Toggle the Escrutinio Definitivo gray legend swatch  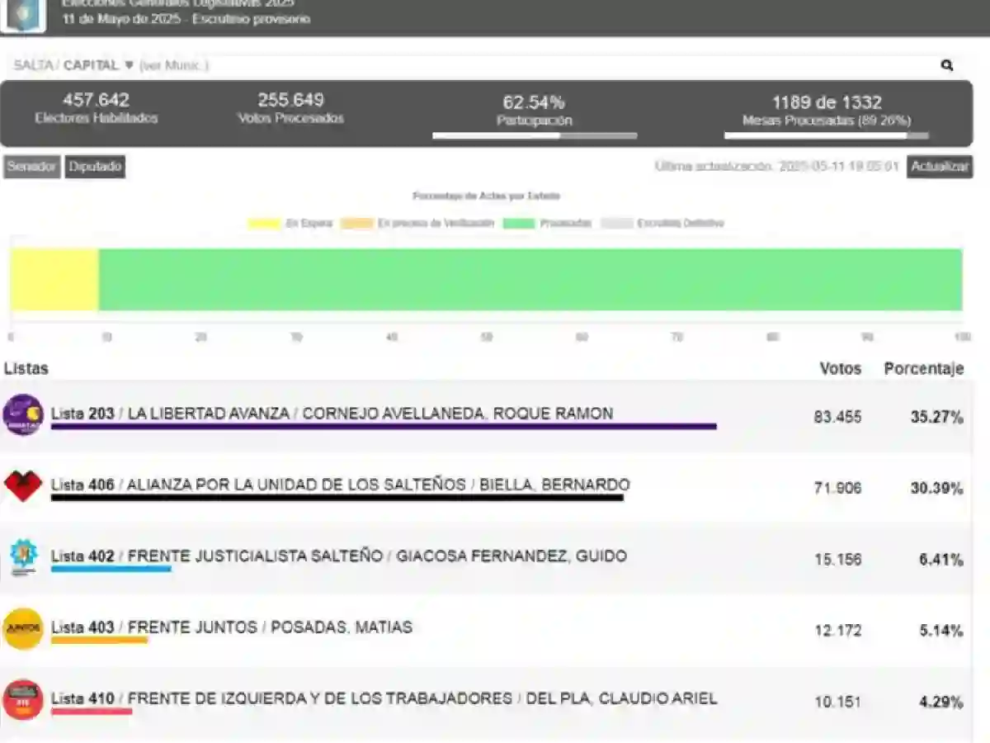click(x=616, y=223)
